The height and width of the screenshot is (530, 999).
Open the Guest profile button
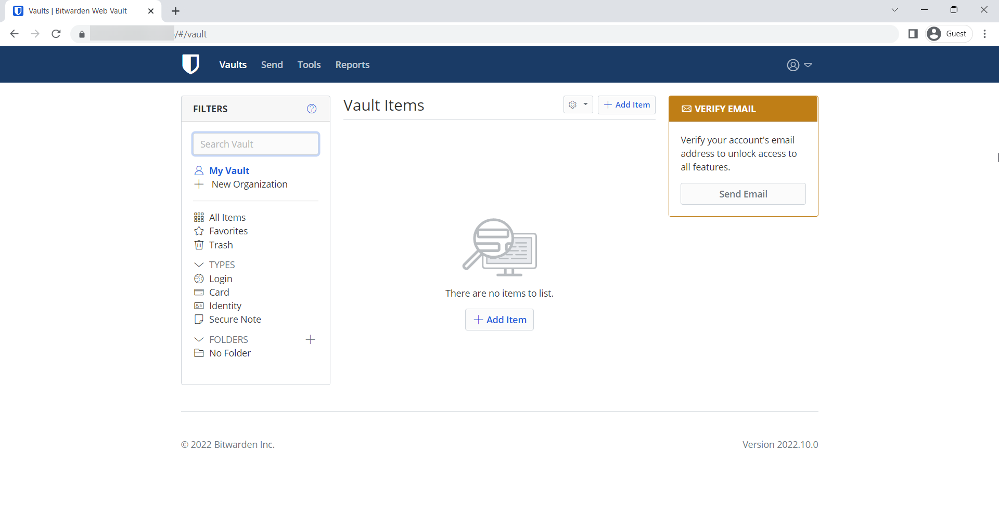point(949,34)
